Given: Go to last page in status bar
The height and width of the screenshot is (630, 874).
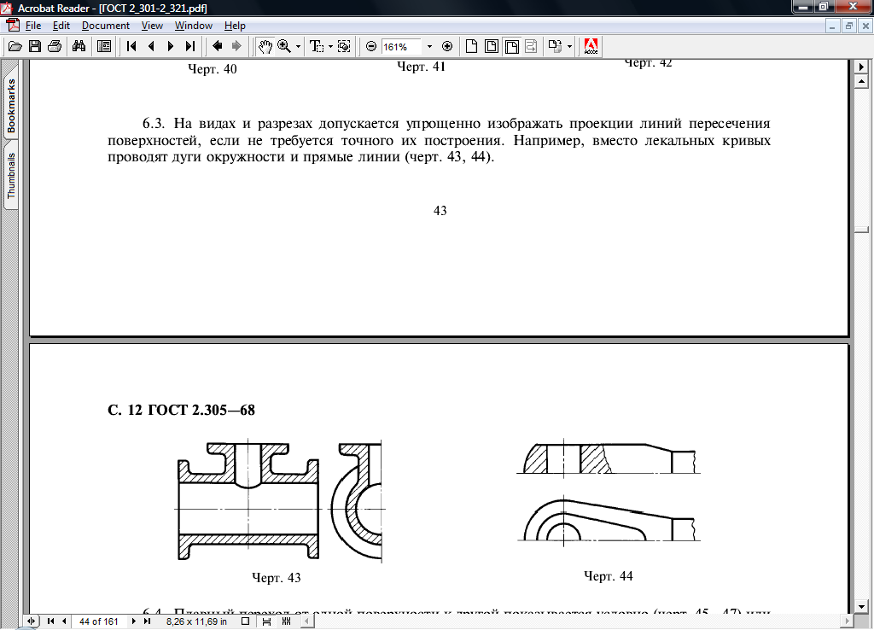Looking at the screenshot, I should click(x=147, y=621).
